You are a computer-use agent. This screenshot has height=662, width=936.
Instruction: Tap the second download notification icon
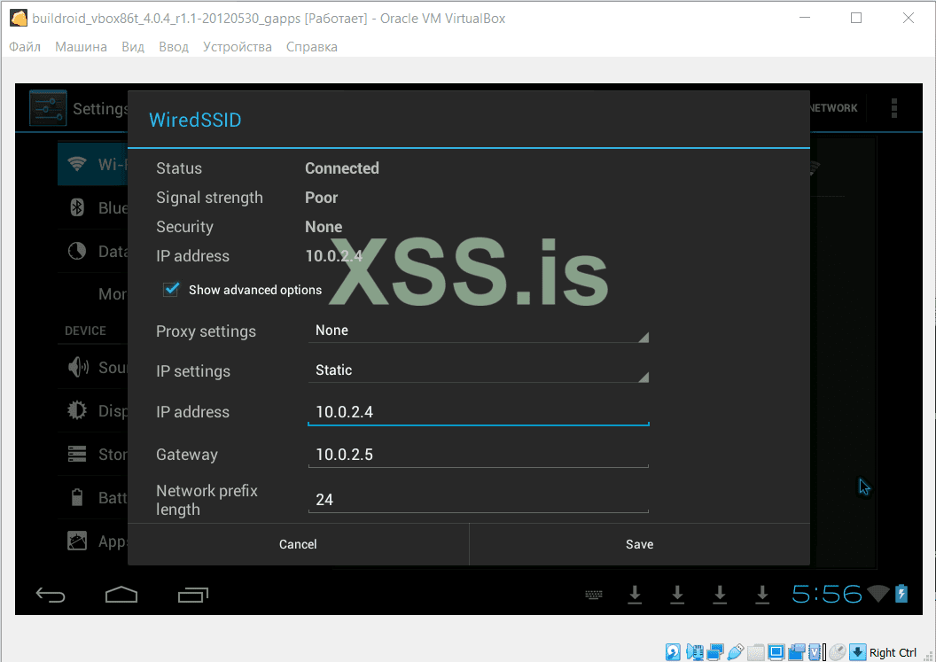pyautogui.click(x=677, y=595)
